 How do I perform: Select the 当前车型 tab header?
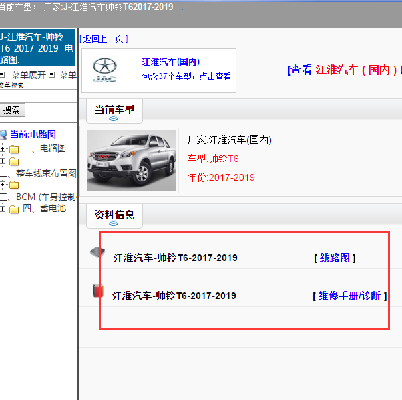[x=114, y=111]
